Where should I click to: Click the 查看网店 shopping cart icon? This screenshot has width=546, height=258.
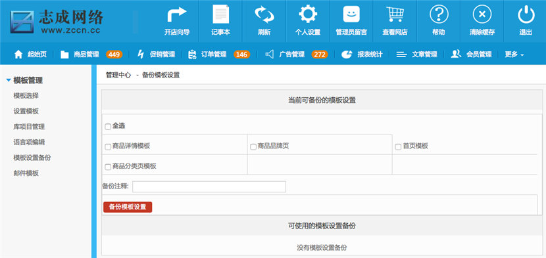(395, 14)
